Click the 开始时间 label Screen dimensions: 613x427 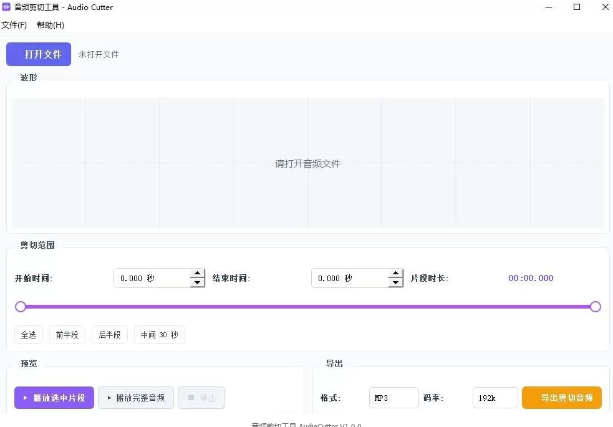click(33, 278)
